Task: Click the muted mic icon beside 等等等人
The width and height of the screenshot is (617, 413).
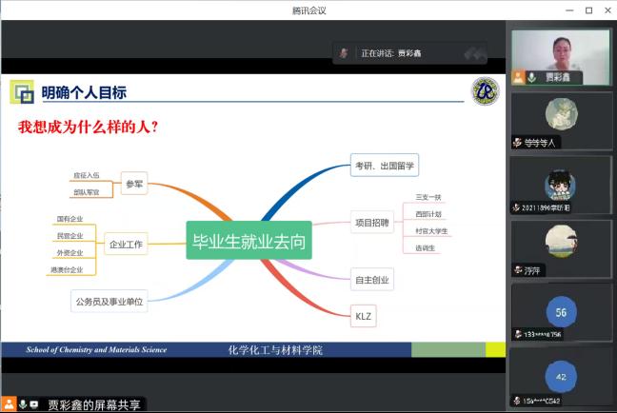Action: point(517,142)
